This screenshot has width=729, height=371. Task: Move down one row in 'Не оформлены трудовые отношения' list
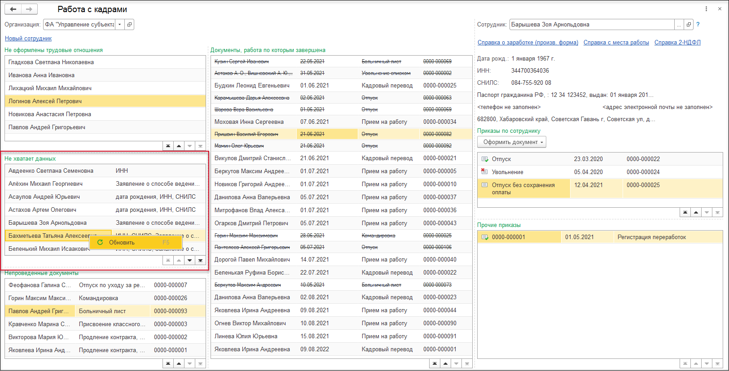pyautogui.click(x=190, y=146)
